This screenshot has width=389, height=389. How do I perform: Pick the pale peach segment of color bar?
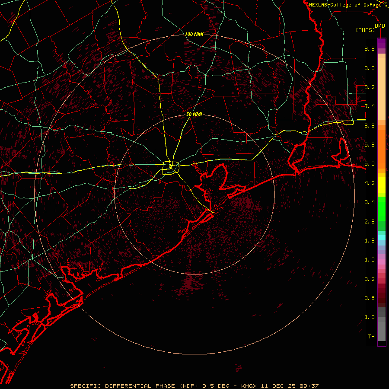[382, 89]
